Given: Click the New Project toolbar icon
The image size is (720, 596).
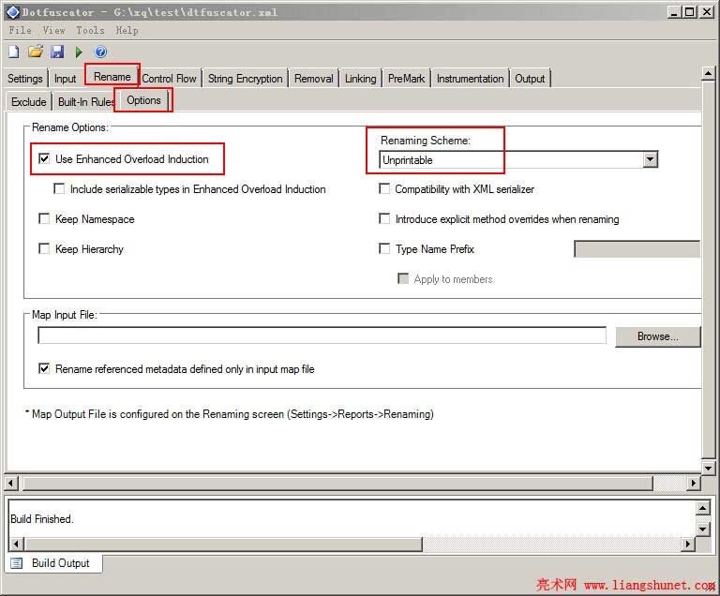Looking at the screenshot, I should pyautogui.click(x=14, y=52).
